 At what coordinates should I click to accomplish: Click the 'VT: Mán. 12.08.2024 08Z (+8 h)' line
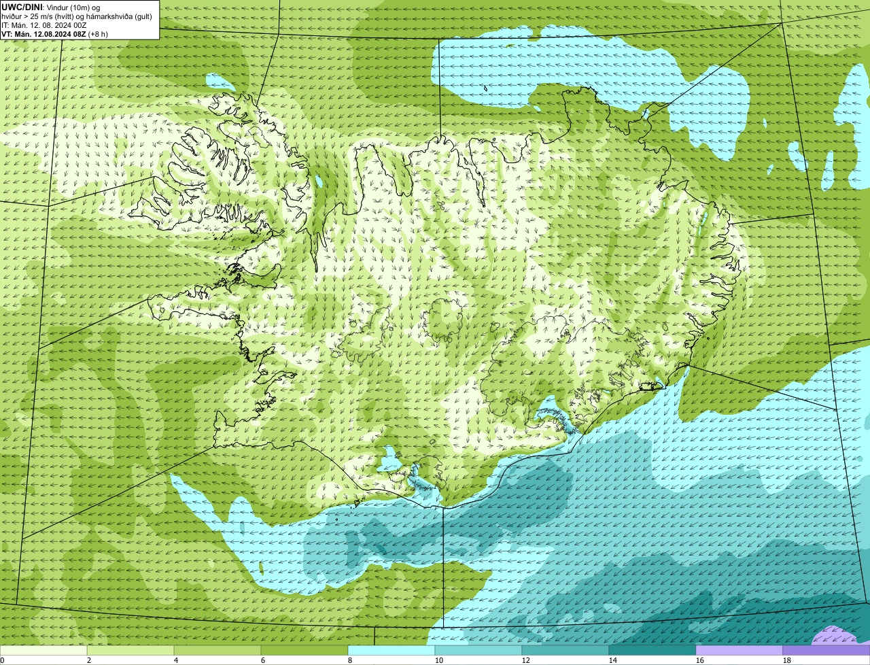click(x=54, y=34)
